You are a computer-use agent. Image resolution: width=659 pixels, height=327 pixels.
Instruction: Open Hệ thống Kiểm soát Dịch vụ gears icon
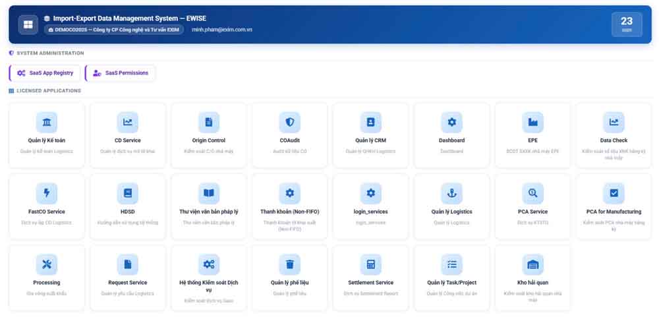pyautogui.click(x=209, y=264)
